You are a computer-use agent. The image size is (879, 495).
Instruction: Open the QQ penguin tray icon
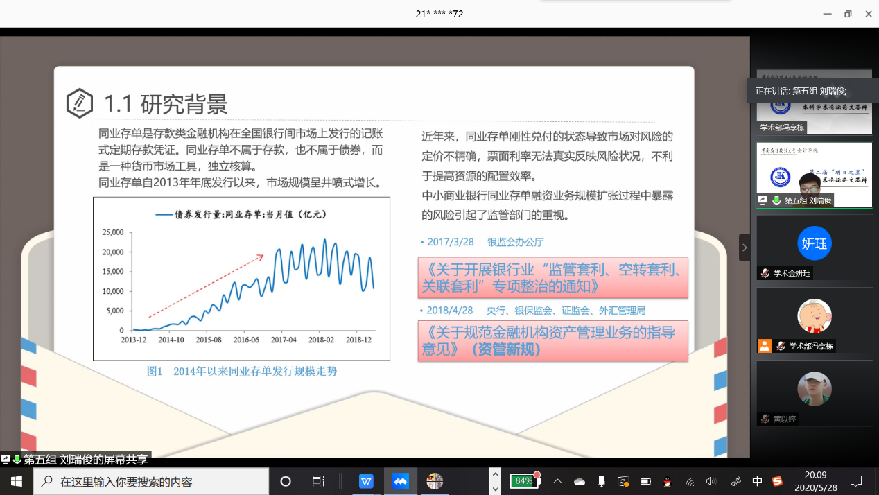[x=667, y=481]
